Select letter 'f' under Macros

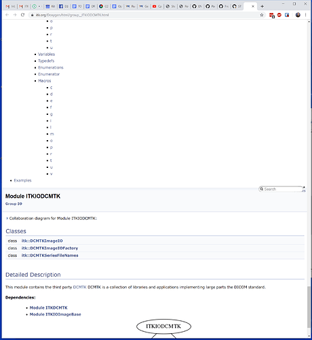(x=51, y=107)
